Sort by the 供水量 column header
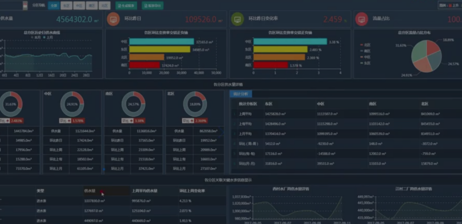The image size is (462, 224). [x=89, y=191]
